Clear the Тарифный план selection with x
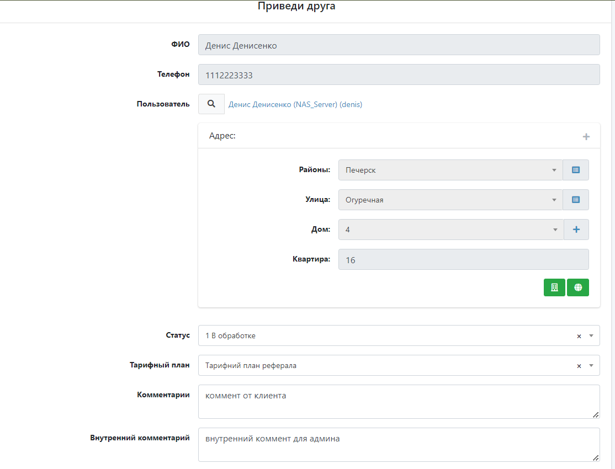This screenshot has height=469, width=615. [579, 366]
